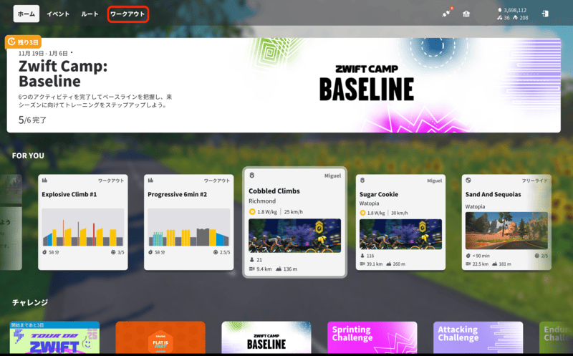Click the FOR YOU section heading
Viewport: 573px width, 356px height.
pyautogui.click(x=28, y=155)
